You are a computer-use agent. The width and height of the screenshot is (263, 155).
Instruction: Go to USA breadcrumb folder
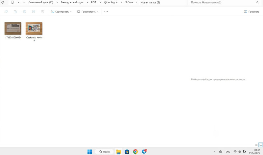click(x=94, y=2)
